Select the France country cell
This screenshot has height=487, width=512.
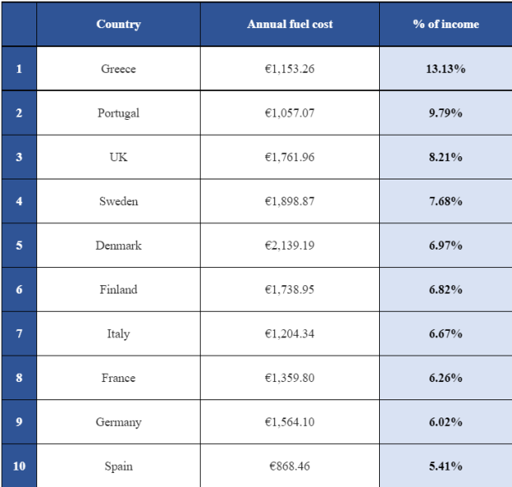[118, 378]
